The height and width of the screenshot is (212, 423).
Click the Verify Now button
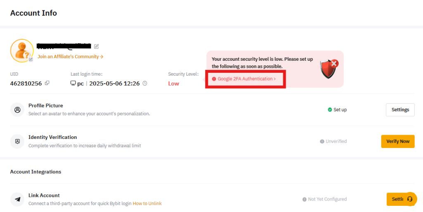click(x=398, y=141)
